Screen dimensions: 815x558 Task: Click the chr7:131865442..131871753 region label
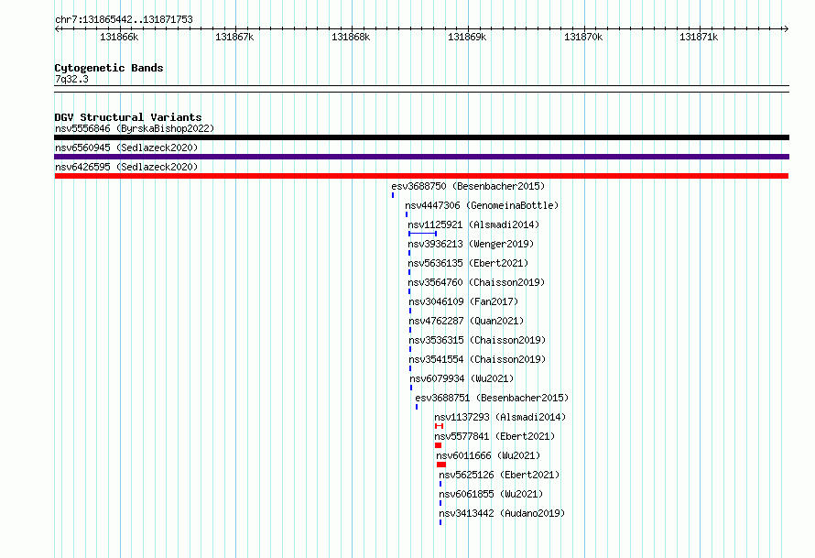124,19
